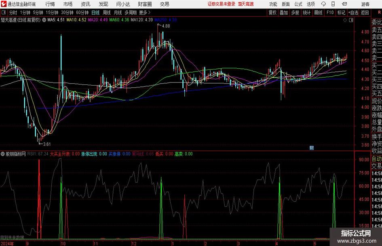Click the 低买 indicator label
Viewport: 382px width, 246px height.
pyautogui.click(x=165, y=154)
